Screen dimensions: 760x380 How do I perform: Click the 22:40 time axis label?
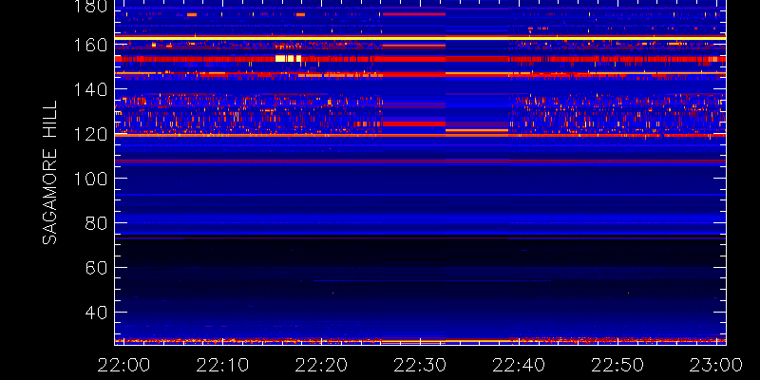(518, 365)
